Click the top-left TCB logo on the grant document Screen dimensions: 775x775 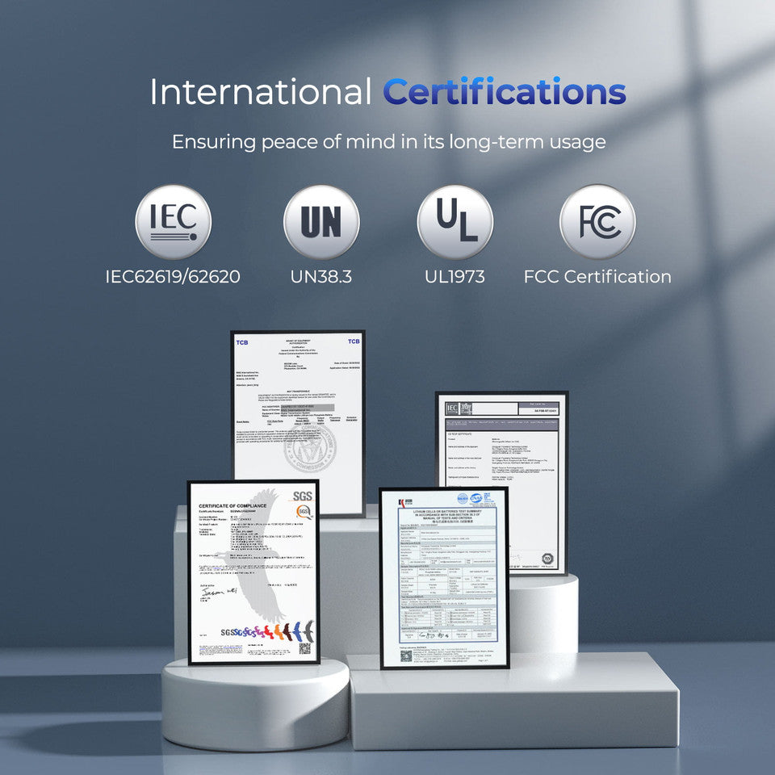[242, 342]
